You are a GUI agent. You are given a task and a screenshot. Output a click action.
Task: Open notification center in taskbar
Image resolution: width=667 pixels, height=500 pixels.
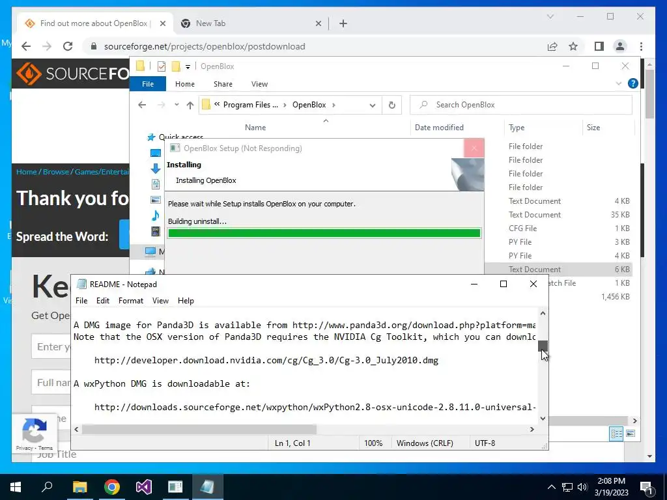tap(646, 488)
